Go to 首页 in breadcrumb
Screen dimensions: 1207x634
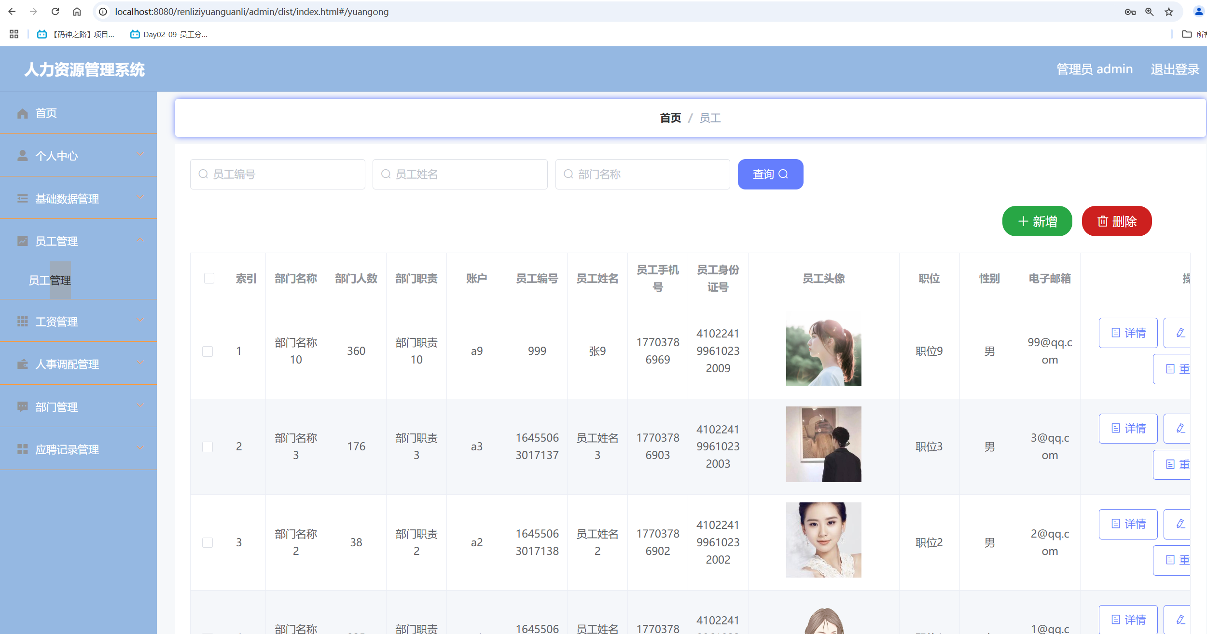click(x=670, y=118)
